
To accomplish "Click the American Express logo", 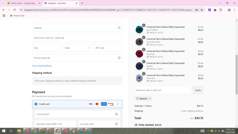I will [104, 104].
